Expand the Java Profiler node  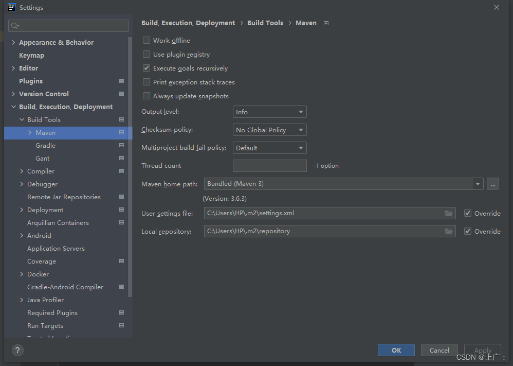22,300
